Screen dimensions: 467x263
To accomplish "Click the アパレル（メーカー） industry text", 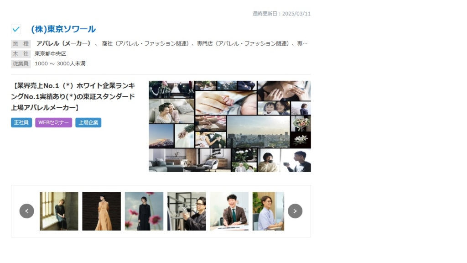I will tap(63, 43).
